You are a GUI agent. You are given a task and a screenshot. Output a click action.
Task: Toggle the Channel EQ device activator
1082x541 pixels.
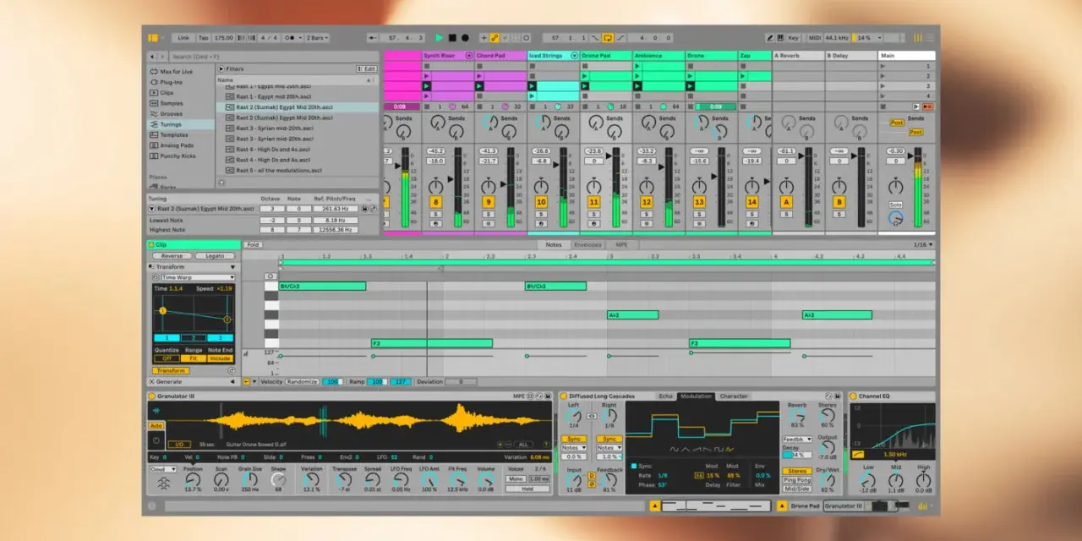click(853, 396)
